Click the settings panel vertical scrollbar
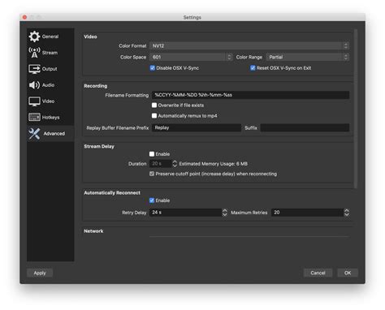Screen dimensions: 385x310 (356, 109)
